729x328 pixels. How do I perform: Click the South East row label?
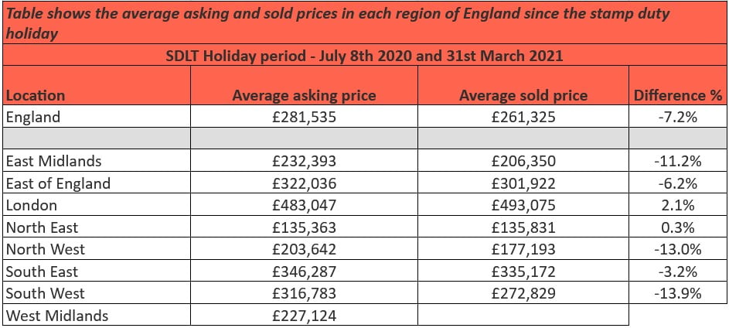click(43, 272)
